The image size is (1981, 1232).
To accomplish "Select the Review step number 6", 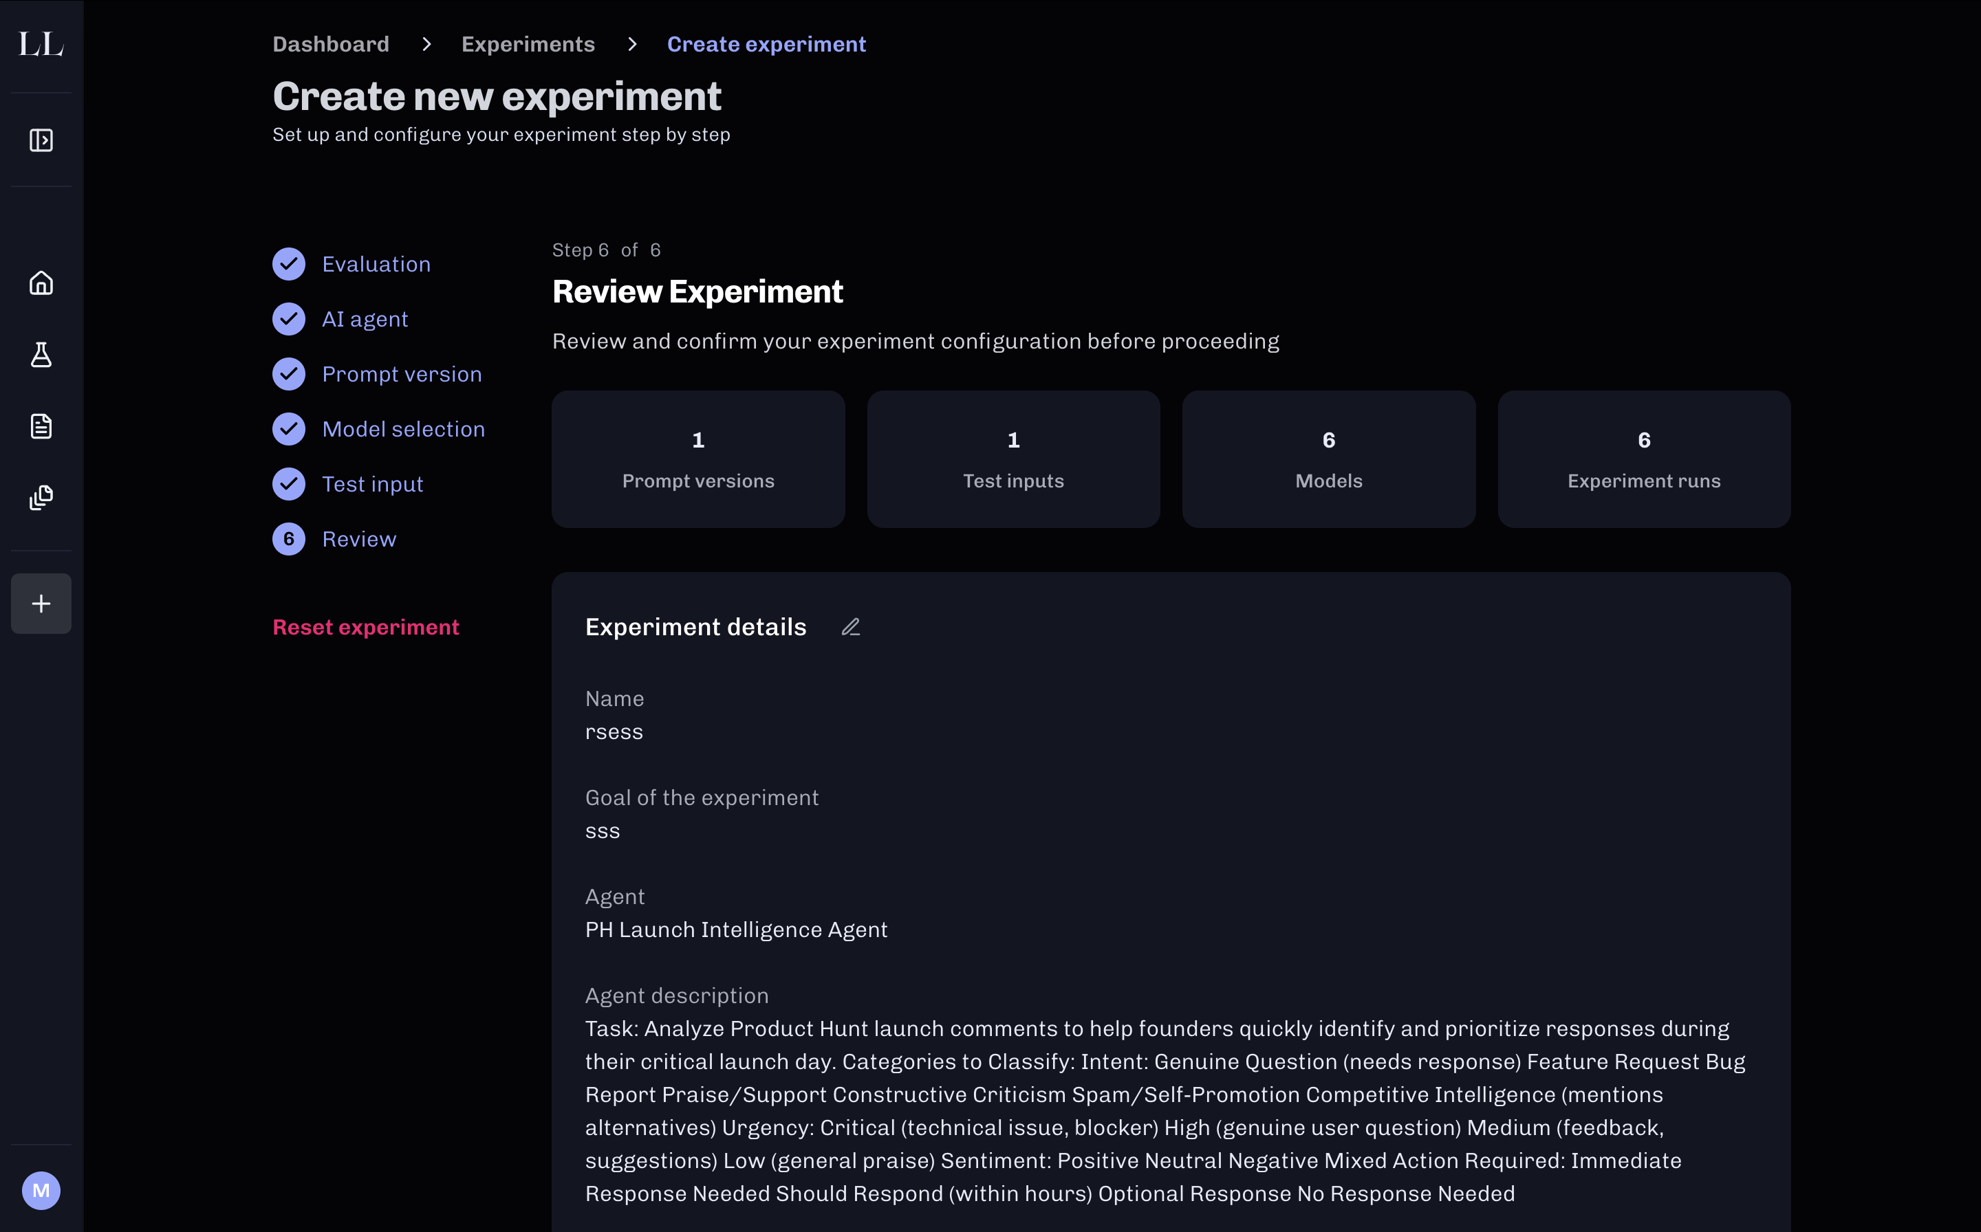I will pyautogui.click(x=289, y=540).
